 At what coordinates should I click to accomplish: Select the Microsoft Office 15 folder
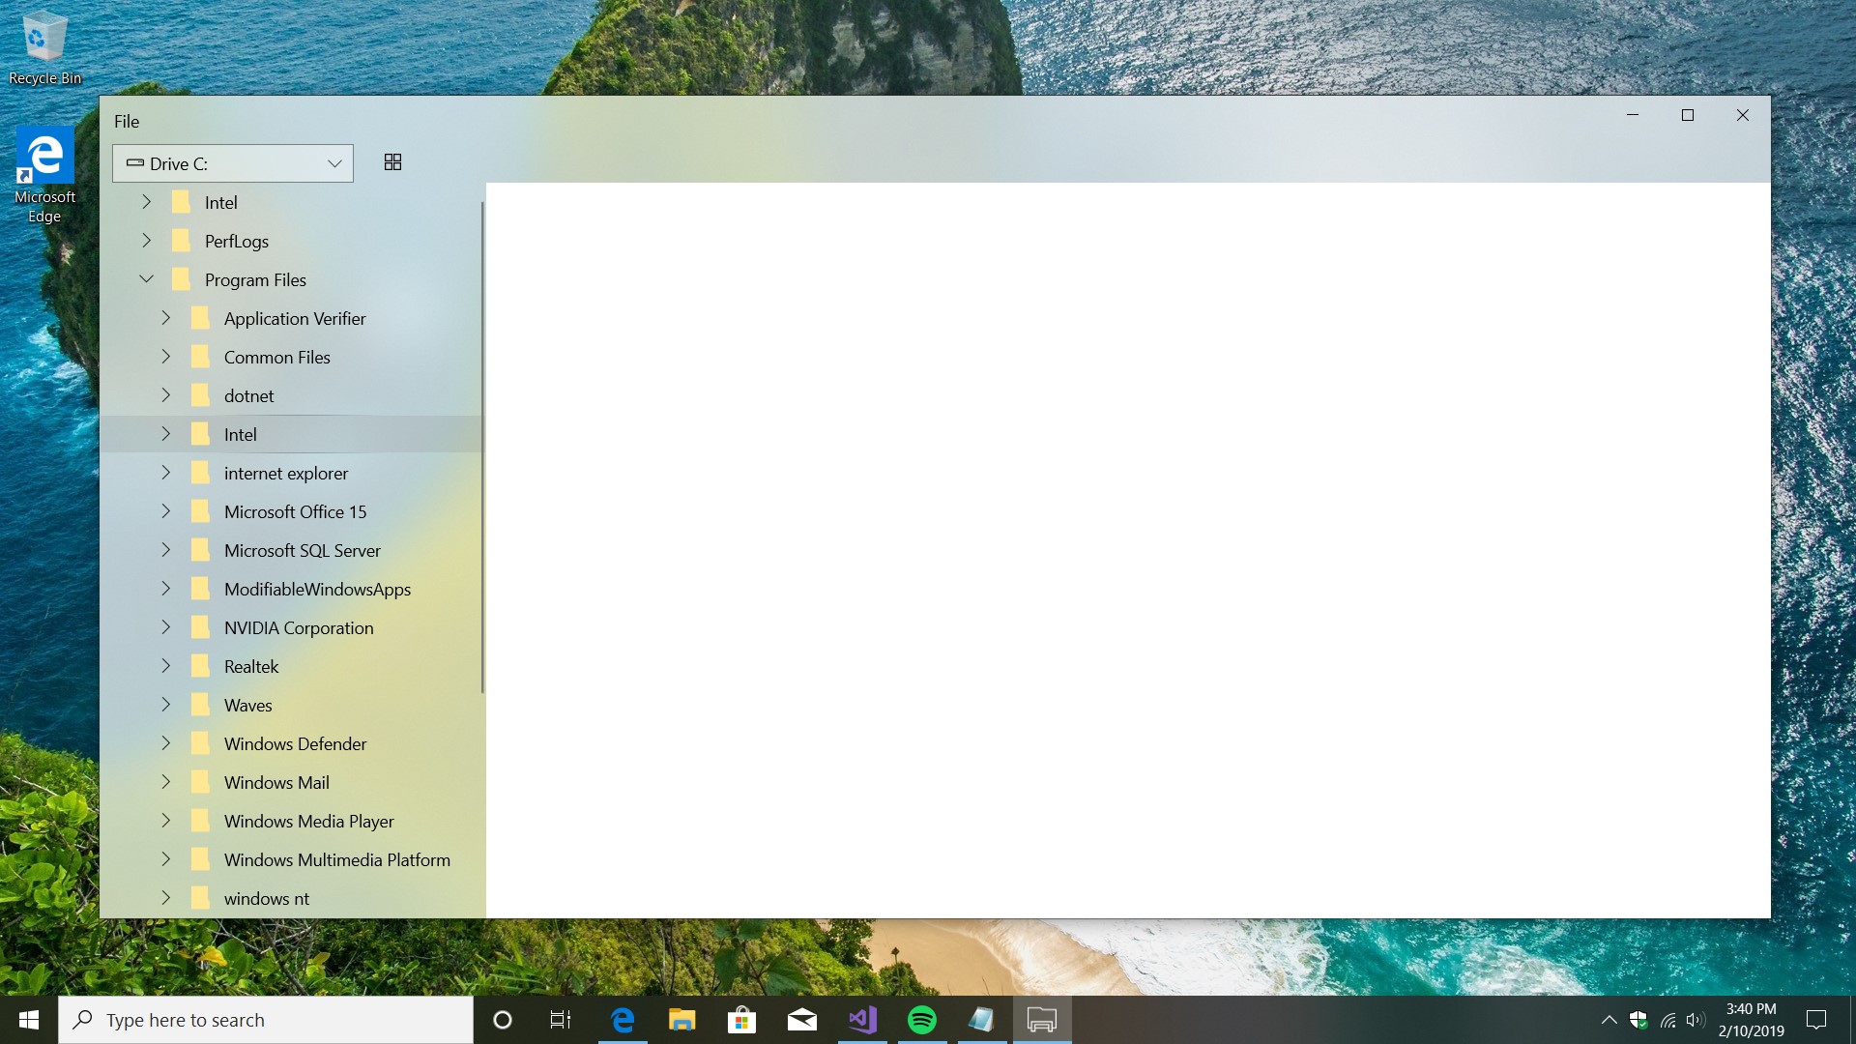(x=295, y=510)
